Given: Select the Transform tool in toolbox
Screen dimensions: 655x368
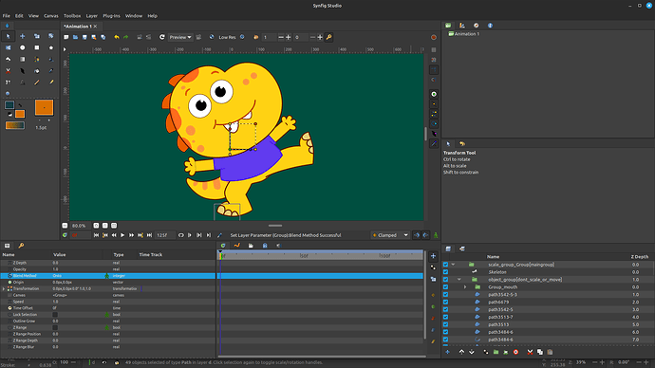Looking at the screenshot, I should [x=8, y=36].
